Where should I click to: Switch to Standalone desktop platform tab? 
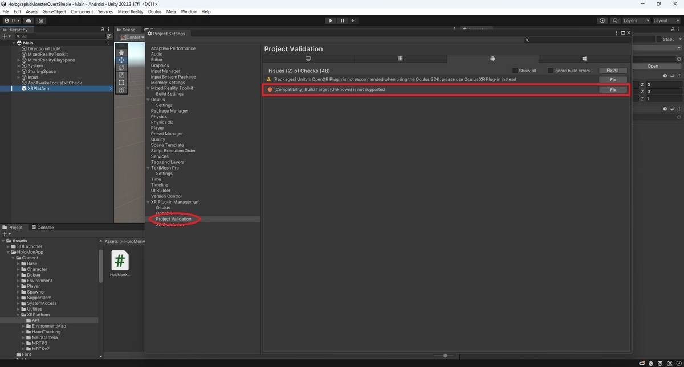tap(308, 59)
